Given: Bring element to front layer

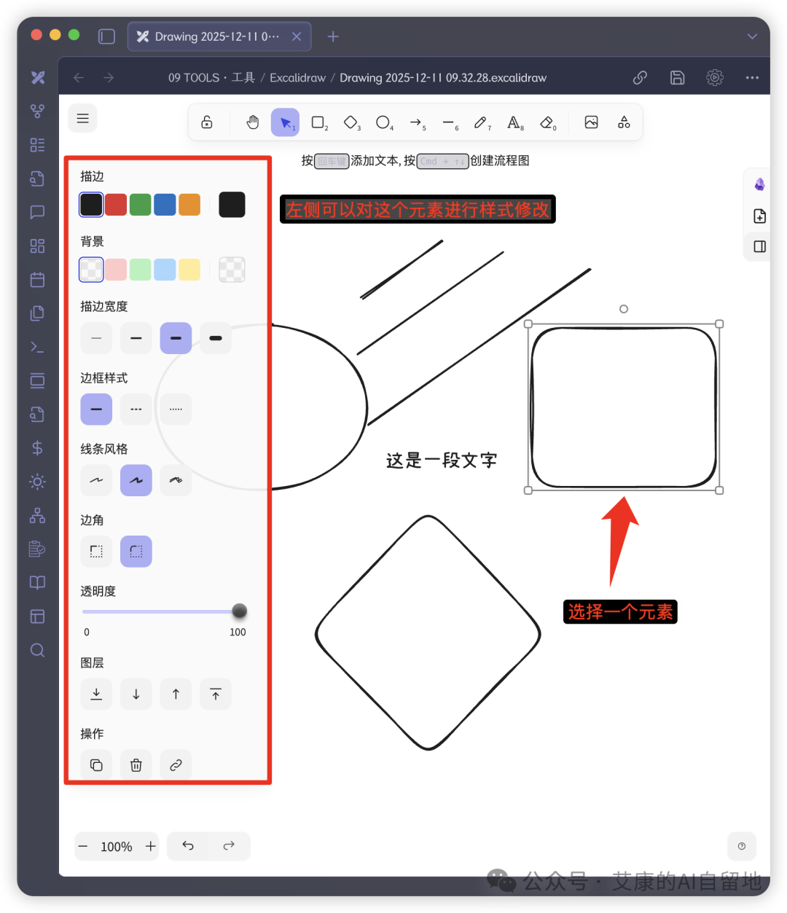Looking at the screenshot, I should pos(216,694).
